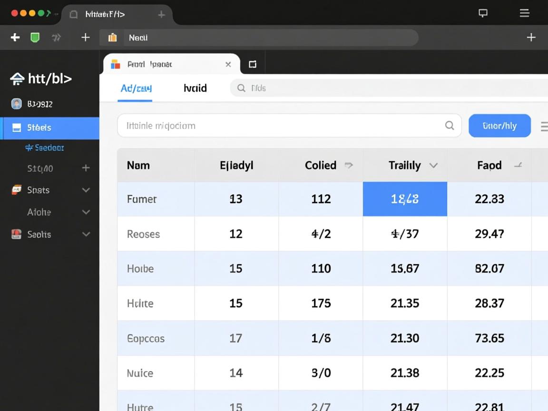Screen dimensions: 548x411
Task: Expand the Snats sidebar section
Action: [x=86, y=190]
